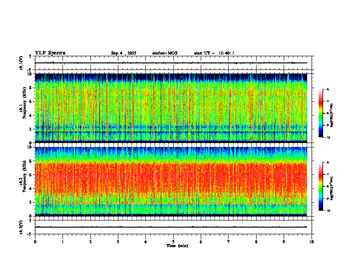Click time-axis tick label "2"
This screenshot has height=271, width=351.
coord(90,242)
